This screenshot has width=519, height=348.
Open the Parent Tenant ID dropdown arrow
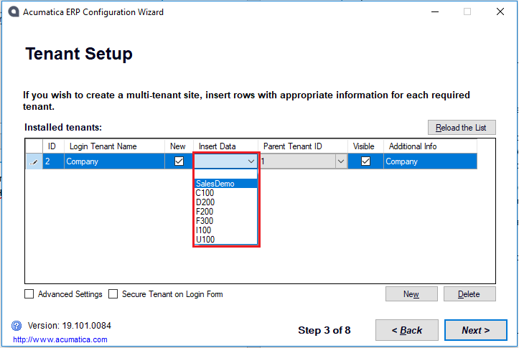click(340, 161)
